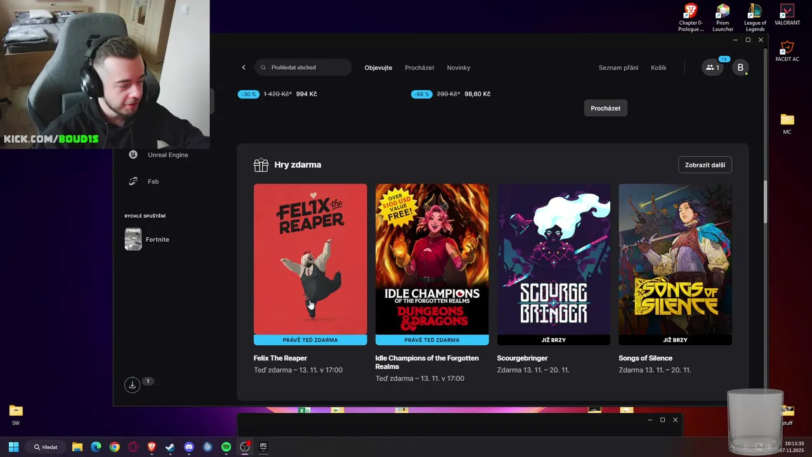Switch to the Procházet tab

(419, 67)
